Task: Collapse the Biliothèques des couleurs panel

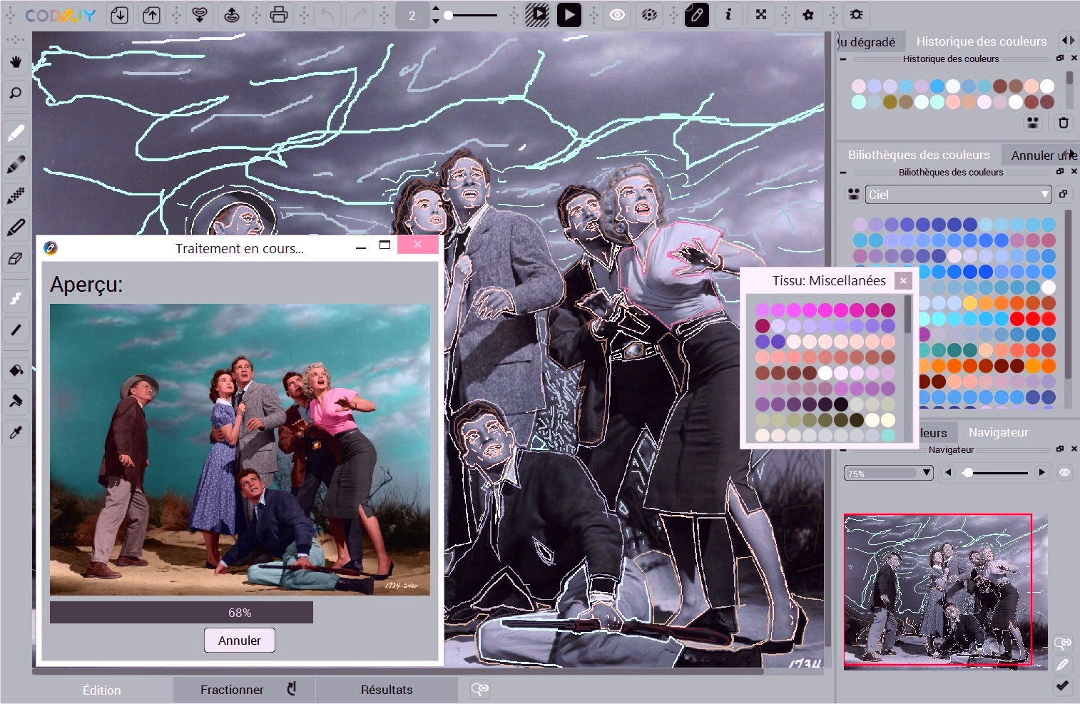Action: tap(843, 172)
